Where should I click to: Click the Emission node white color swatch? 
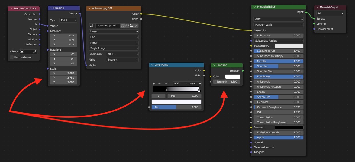(233, 76)
